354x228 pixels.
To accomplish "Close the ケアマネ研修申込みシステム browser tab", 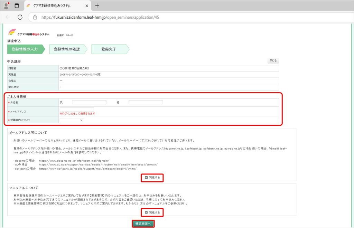I will [86, 6].
